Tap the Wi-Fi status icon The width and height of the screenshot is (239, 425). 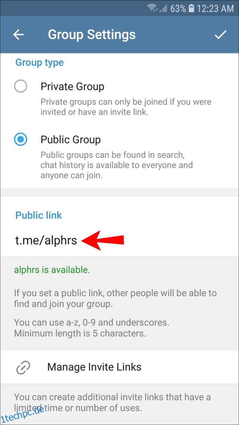(x=151, y=8)
